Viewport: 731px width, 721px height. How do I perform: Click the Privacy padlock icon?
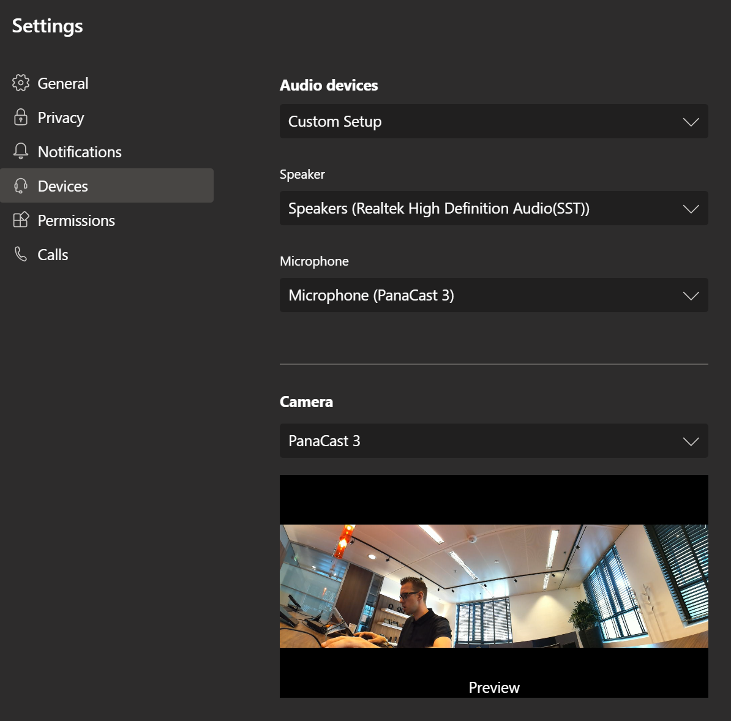pos(21,118)
